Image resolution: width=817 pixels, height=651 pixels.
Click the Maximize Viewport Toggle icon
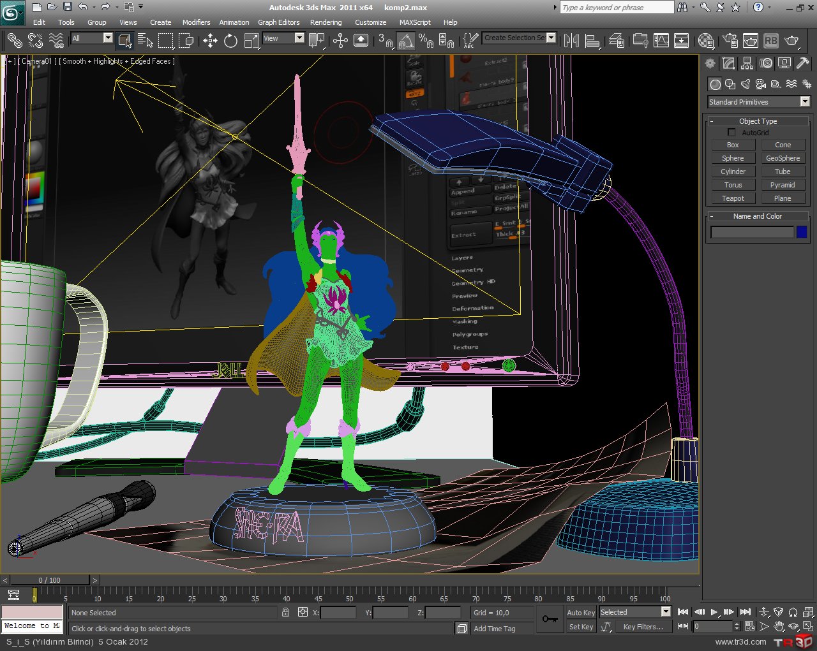coord(807,627)
